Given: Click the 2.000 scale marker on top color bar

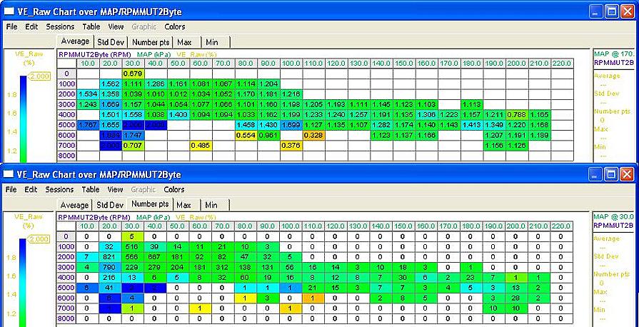Looking at the screenshot, I should tap(39, 76).
